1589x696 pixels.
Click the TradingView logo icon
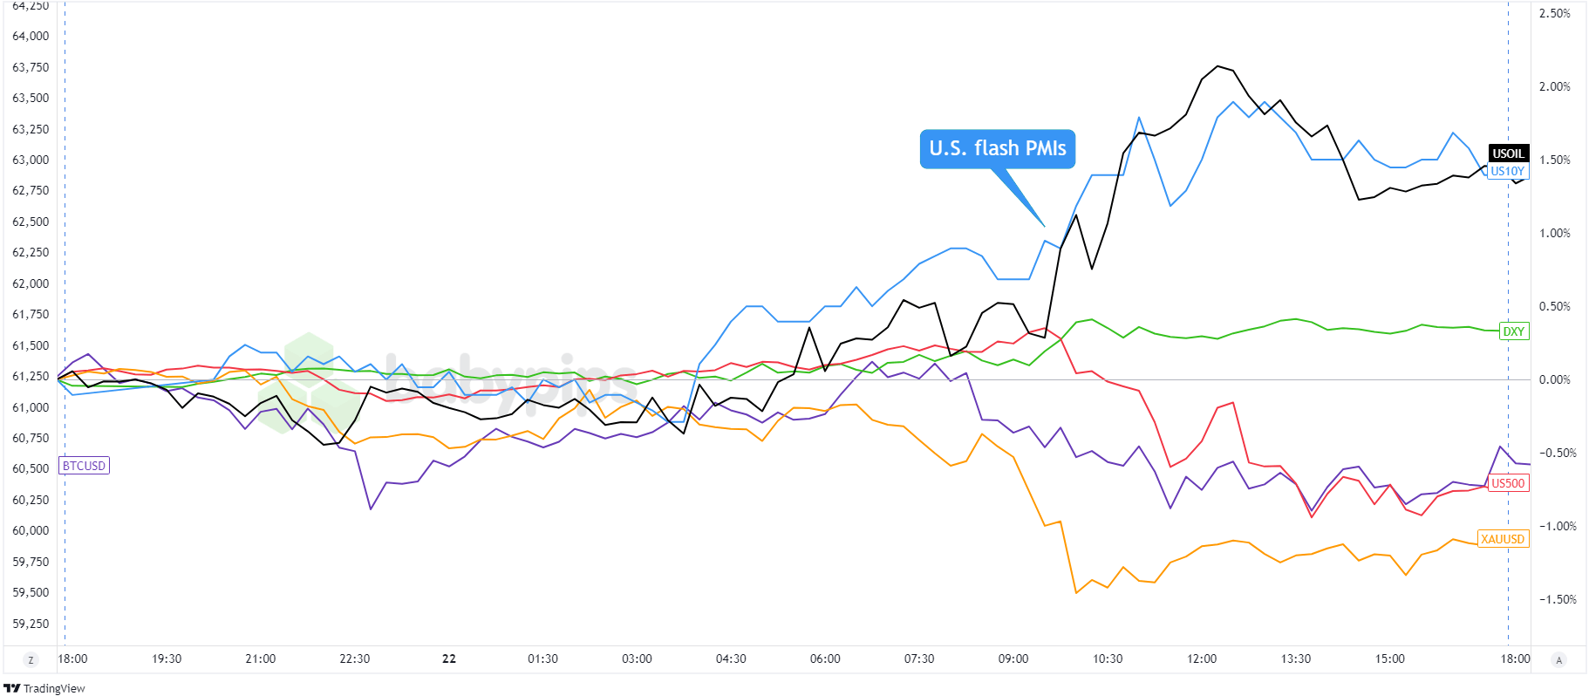coord(11,688)
